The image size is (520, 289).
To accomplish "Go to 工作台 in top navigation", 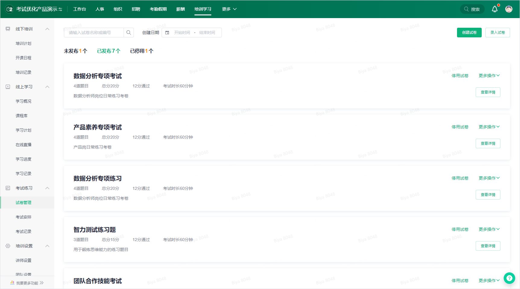I will [80, 9].
